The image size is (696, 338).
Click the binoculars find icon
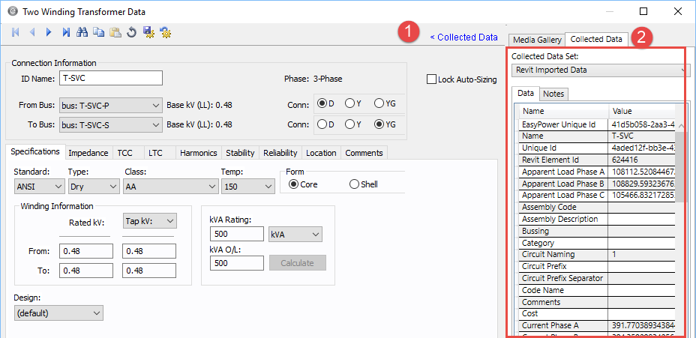82,32
